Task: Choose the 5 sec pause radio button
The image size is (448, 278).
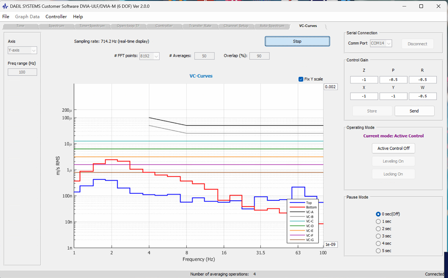Action: pos(378,251)
